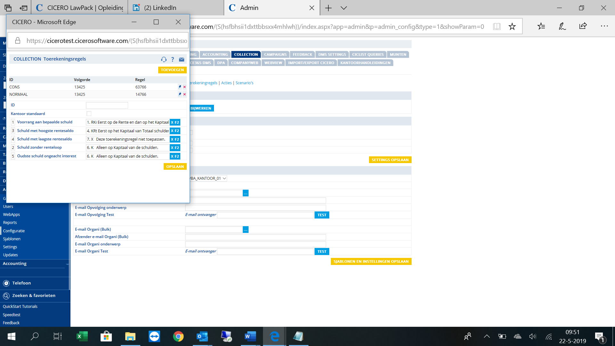This screenshot has width=615, height=346.
Task: Click the lock icon in popup address bar
Action: (x=18, y=40)
